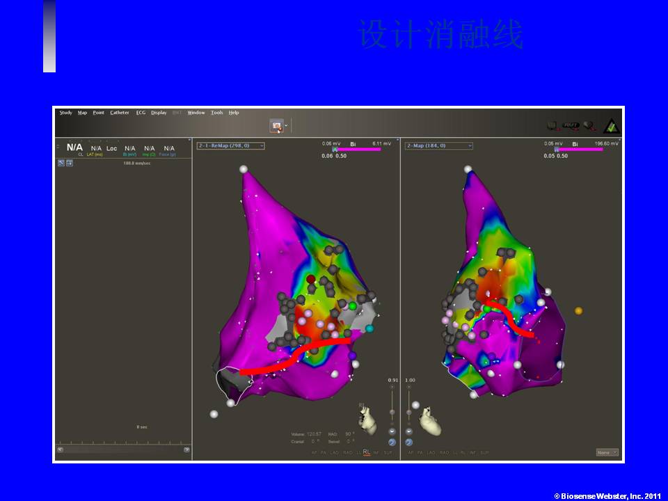Switch the left map to LAO view

[335, 452]
